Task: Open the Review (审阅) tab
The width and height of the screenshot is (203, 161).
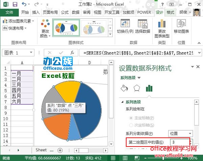Action: point(87,12)
